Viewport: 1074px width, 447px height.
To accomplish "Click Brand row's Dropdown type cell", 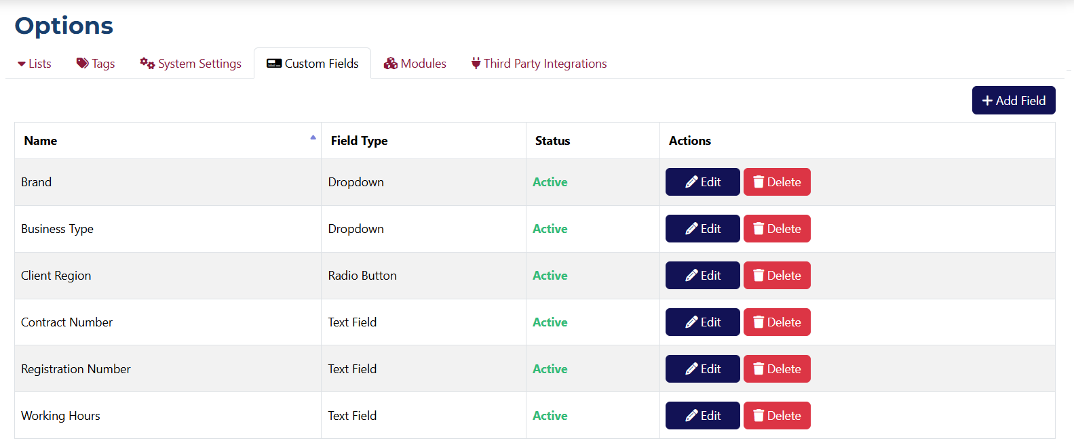I will (424, 182).
